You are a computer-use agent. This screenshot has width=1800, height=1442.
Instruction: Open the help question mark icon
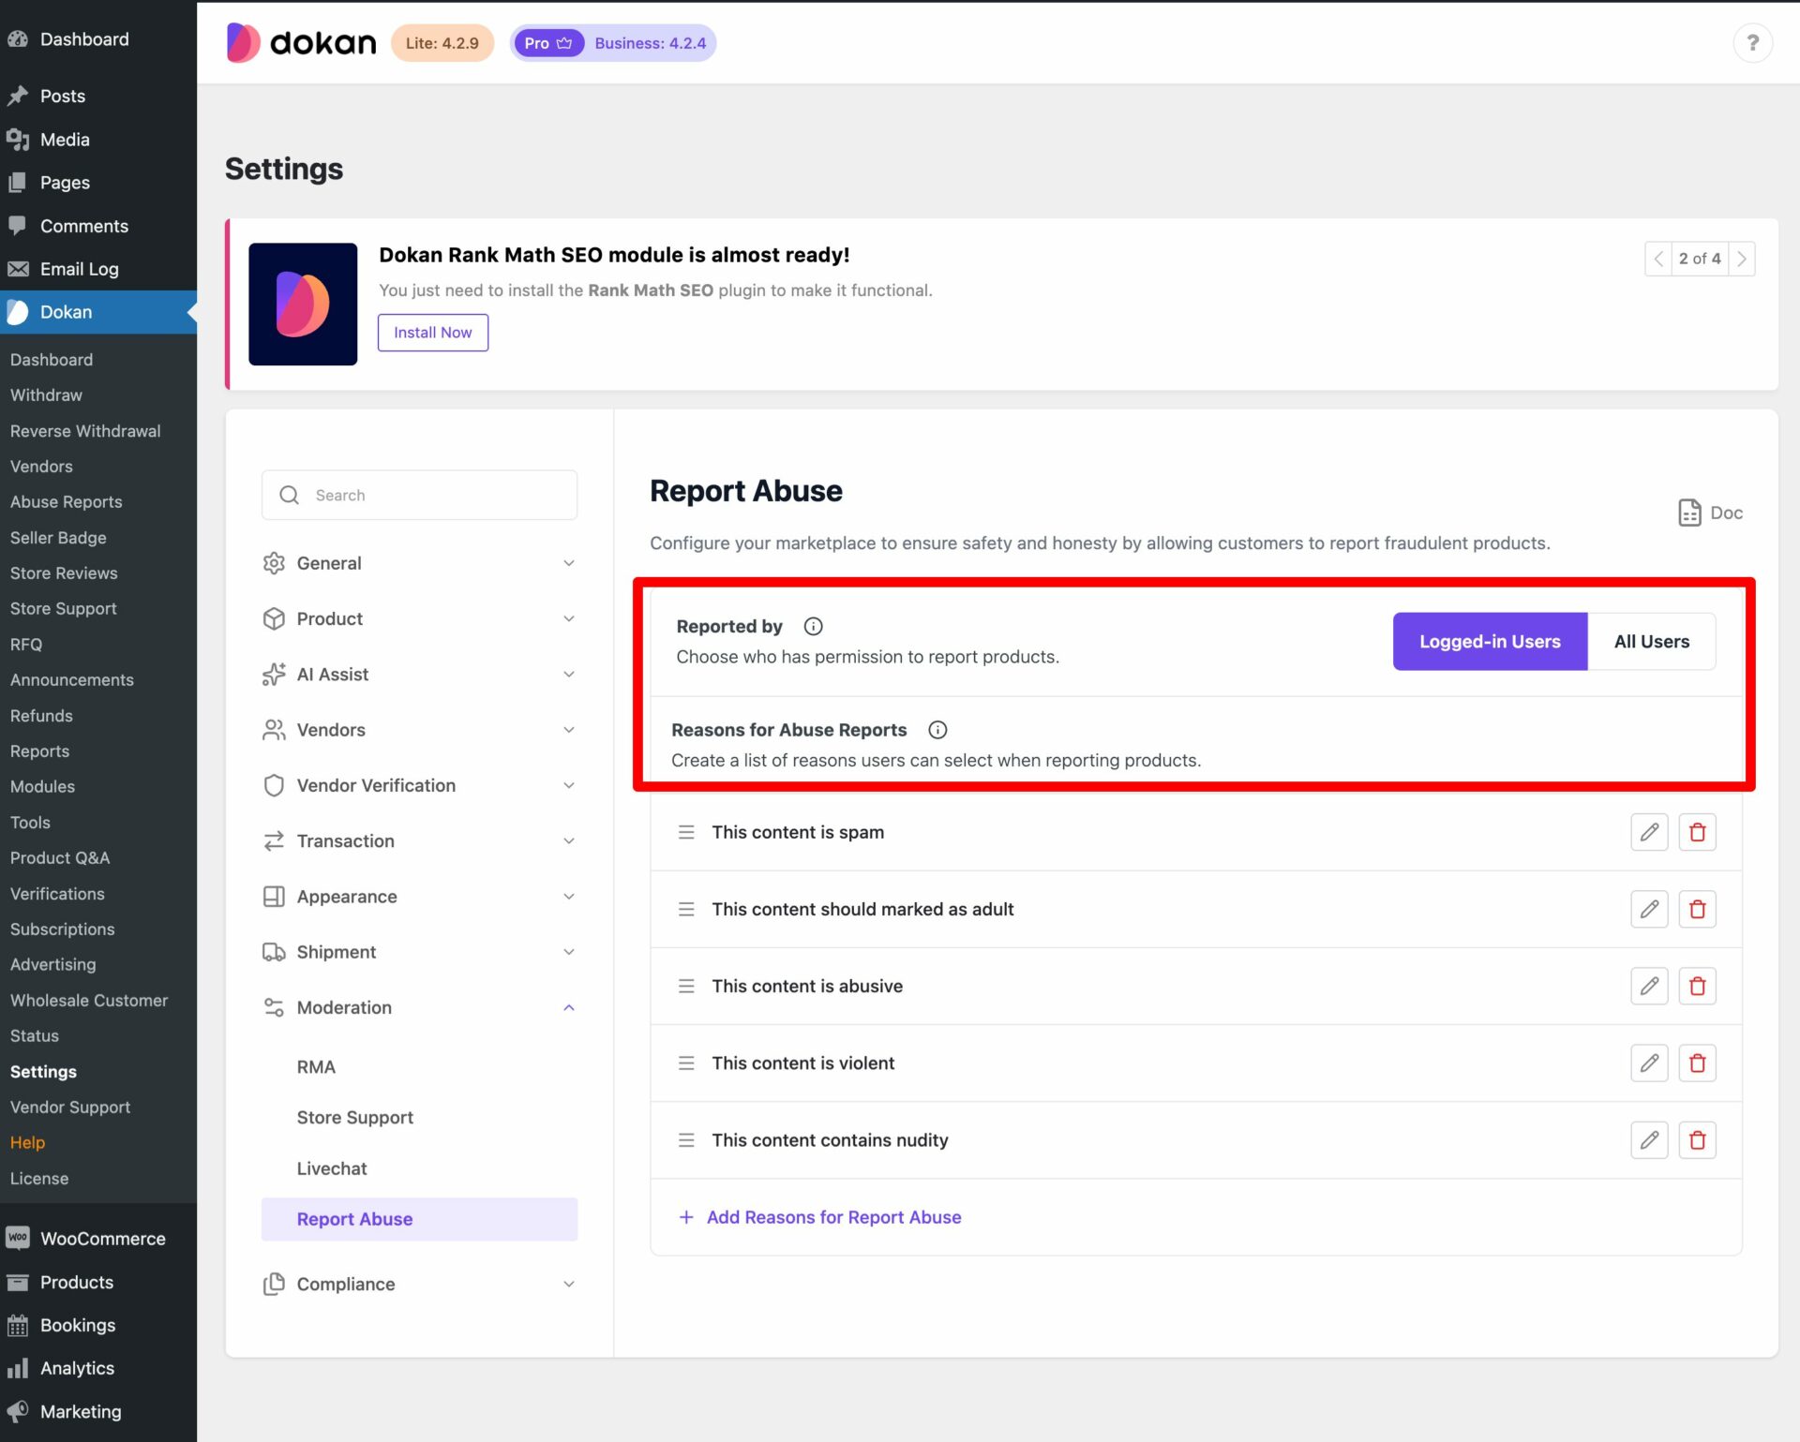(1753, 43)
